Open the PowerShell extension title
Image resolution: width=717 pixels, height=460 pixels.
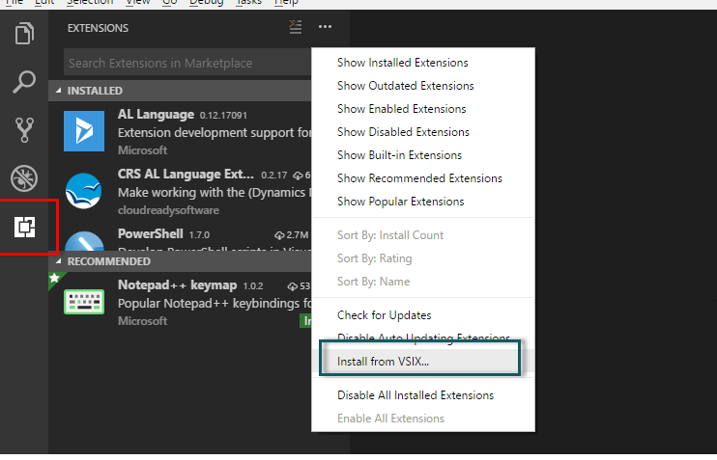point(150,234)
